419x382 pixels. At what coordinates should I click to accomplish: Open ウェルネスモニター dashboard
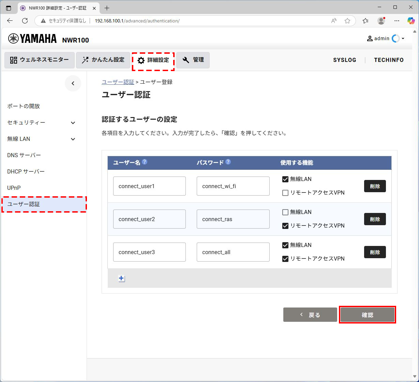[39, 60]
